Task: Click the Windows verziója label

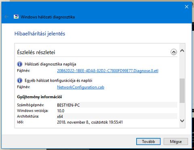Action: 33,111
